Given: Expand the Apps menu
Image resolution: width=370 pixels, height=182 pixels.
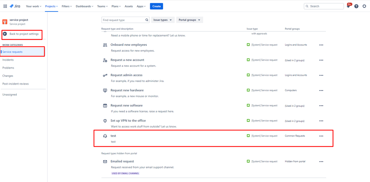Looking at the screenshot, I should [x=141, y=6].
